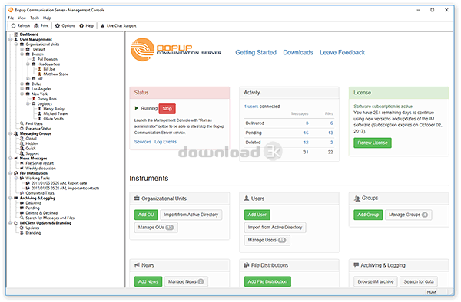
Task: Open Completed Tasks in the tree
Action: tap(40, 193)
